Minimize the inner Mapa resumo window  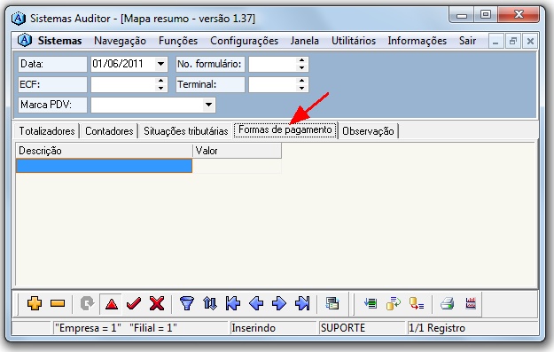495,42
